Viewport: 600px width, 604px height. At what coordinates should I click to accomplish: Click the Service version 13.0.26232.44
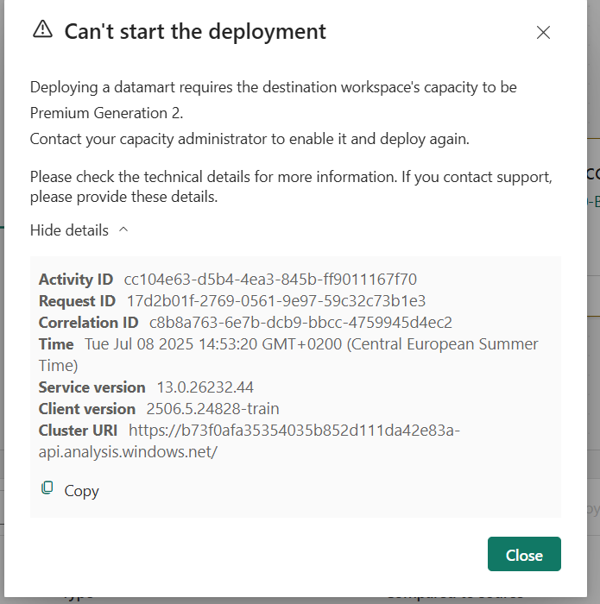(205, 387)
